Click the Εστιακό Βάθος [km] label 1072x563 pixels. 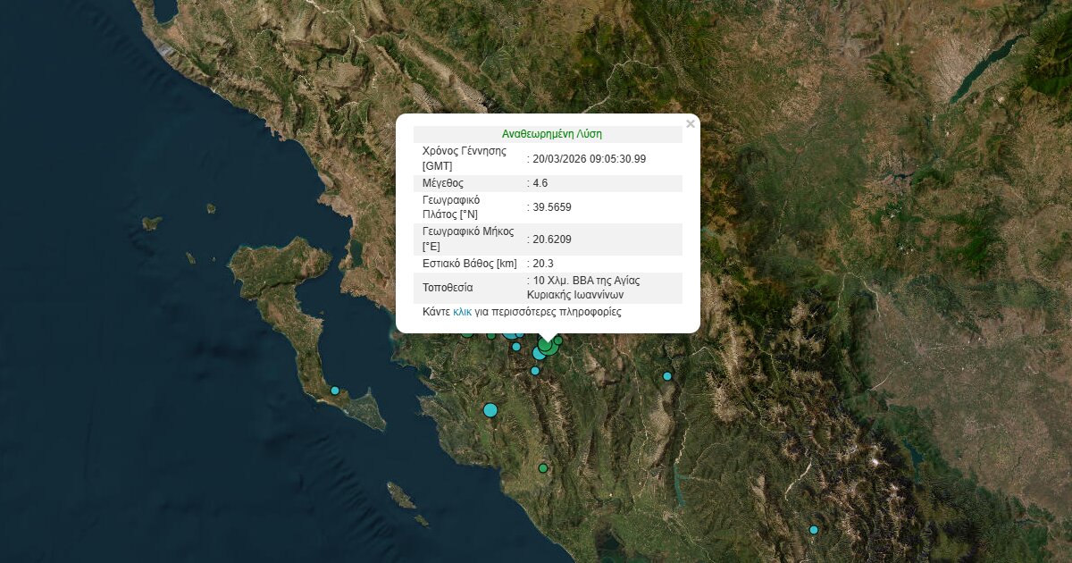[469, 264]
